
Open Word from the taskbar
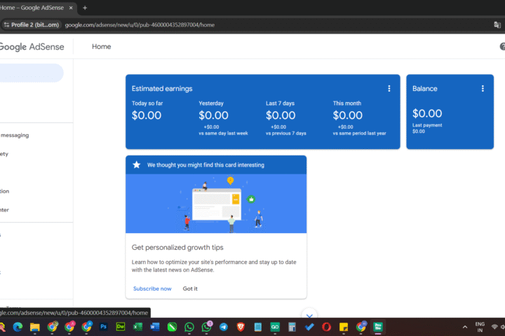154,327
